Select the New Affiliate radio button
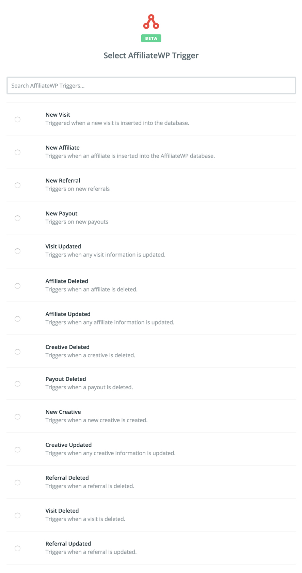The height and width of the screenshot is (573, 302). tap(18, 152)
